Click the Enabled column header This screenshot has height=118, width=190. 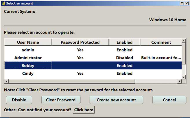124,42
